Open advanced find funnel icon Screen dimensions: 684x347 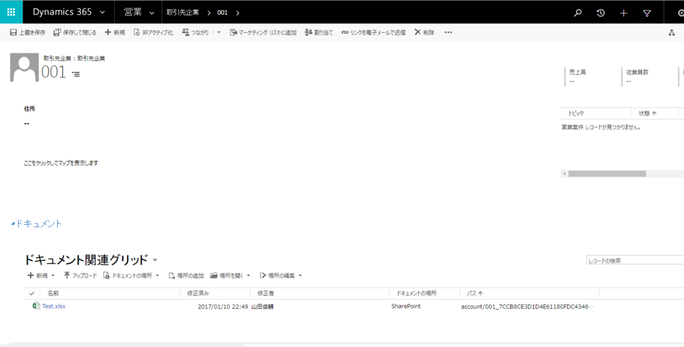(x=647, y=13)
